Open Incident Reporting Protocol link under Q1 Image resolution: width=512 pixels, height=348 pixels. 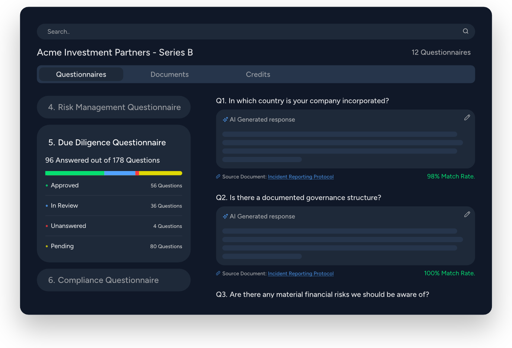coord(301,177)
